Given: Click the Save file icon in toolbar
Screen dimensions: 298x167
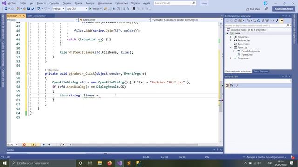Looking at the screenshot, I should pyautogui.click(x=28, y=9).
